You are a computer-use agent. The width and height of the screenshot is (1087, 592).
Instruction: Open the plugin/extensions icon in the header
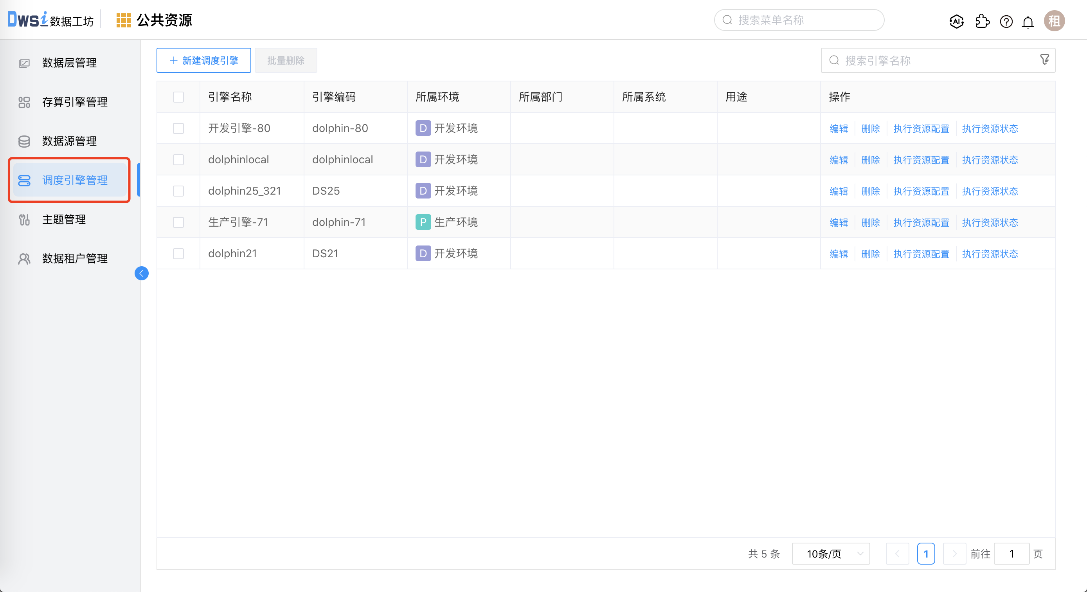(982, 22)
